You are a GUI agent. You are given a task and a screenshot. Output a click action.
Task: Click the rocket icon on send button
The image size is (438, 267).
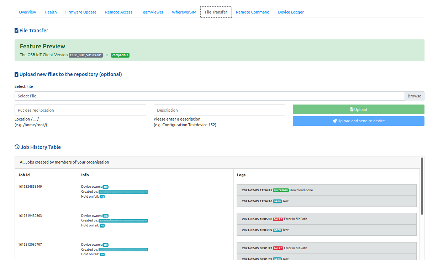click(x=334, y=121)
